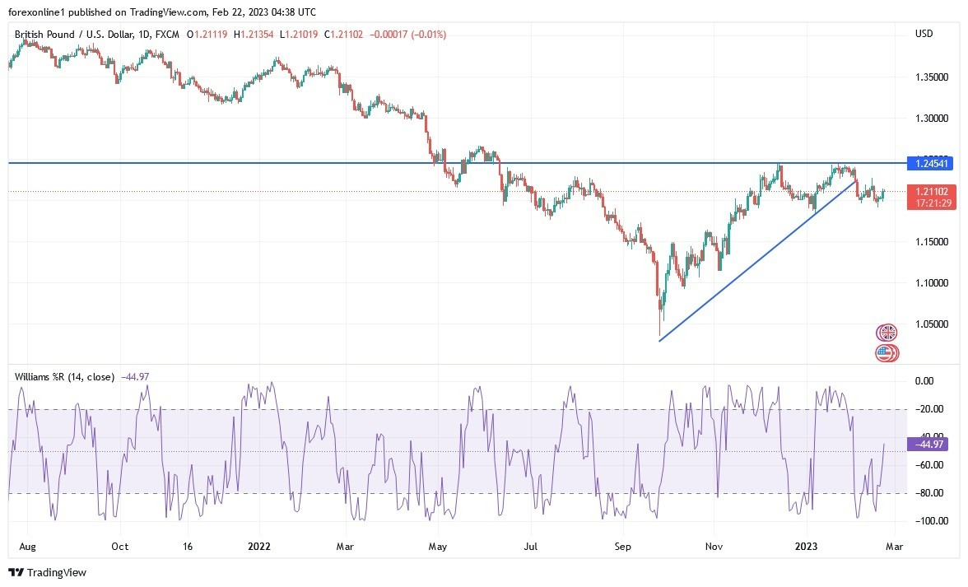Screen dimensions: 968x587
Task: Click the 2023 label on the time axis
Action: [806, 546]
